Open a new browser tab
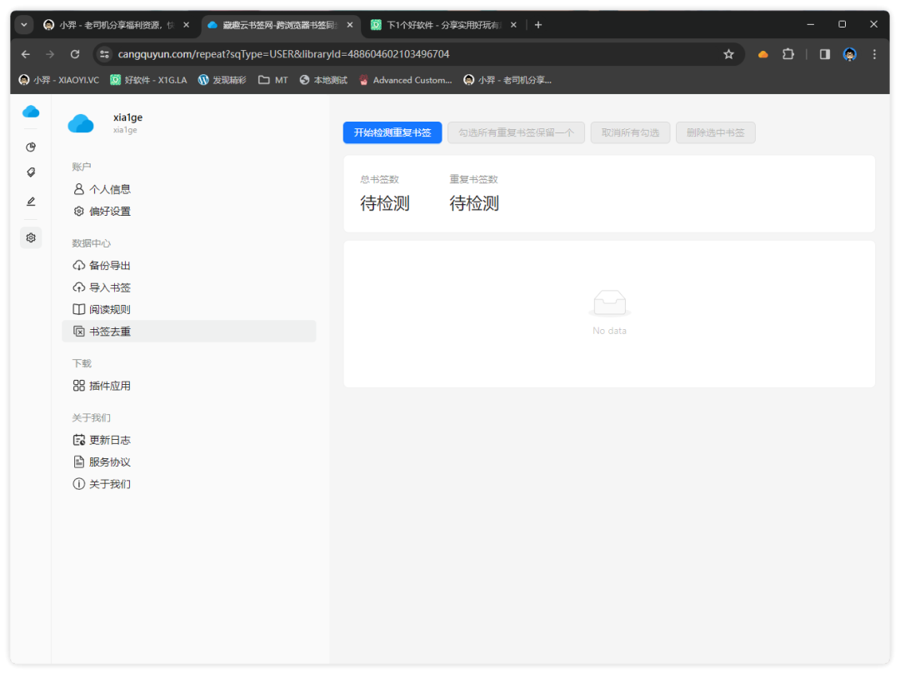This screenshot has height=674, width=900. tap(538, 25)
